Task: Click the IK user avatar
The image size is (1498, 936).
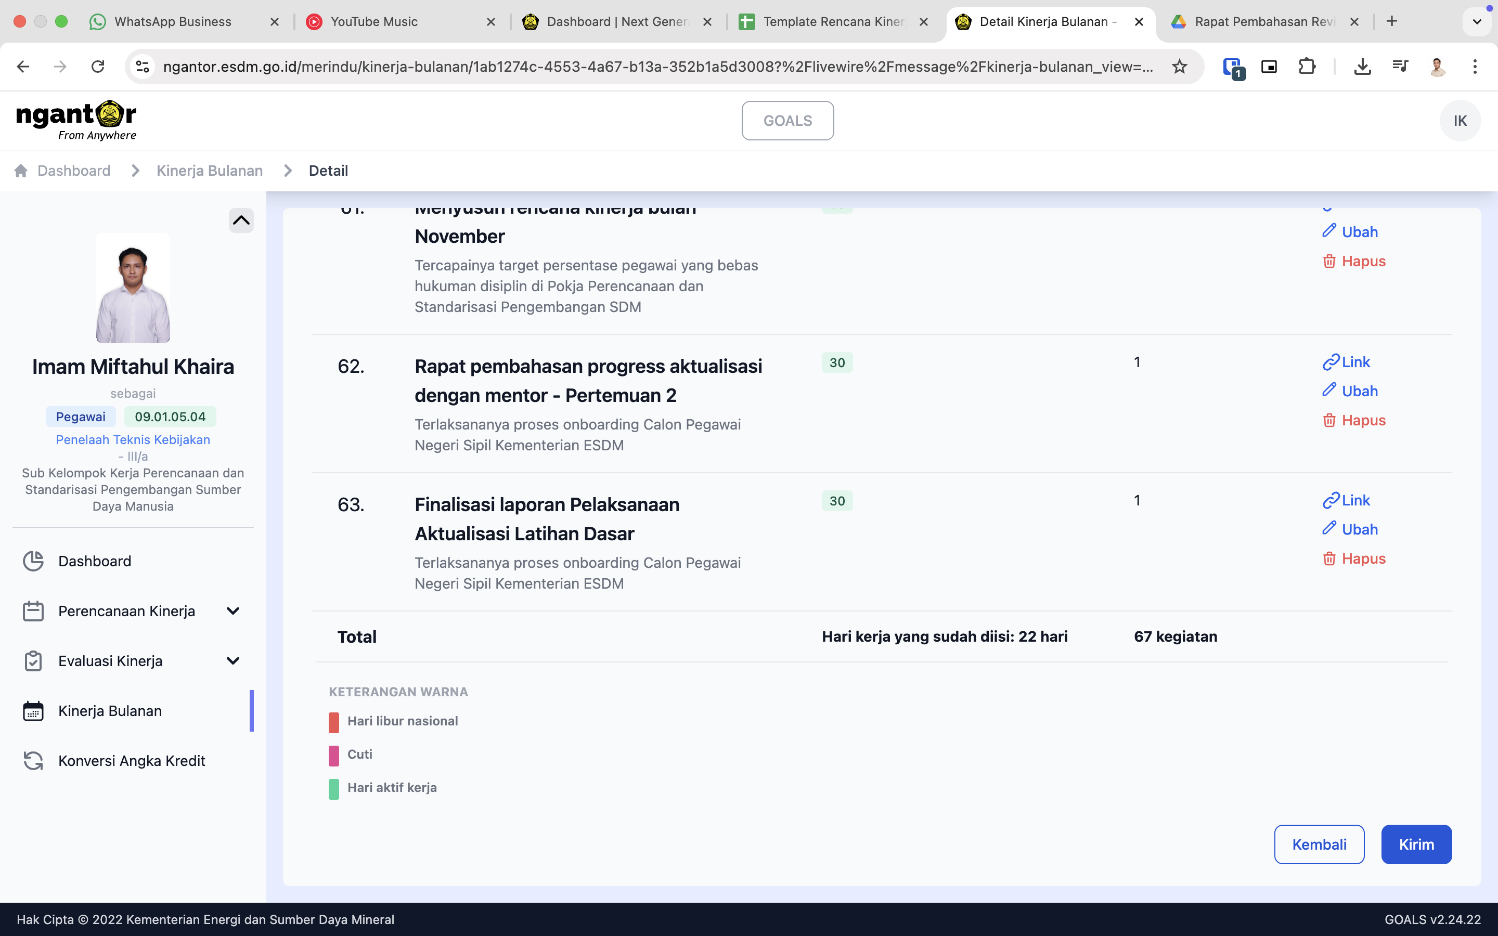Action: click(1460, 121)
